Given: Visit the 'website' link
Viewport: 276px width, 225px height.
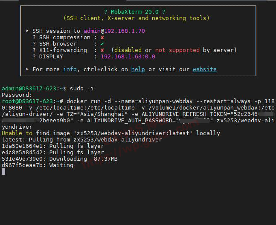Looking at the screenshot, I should [204, 69].
